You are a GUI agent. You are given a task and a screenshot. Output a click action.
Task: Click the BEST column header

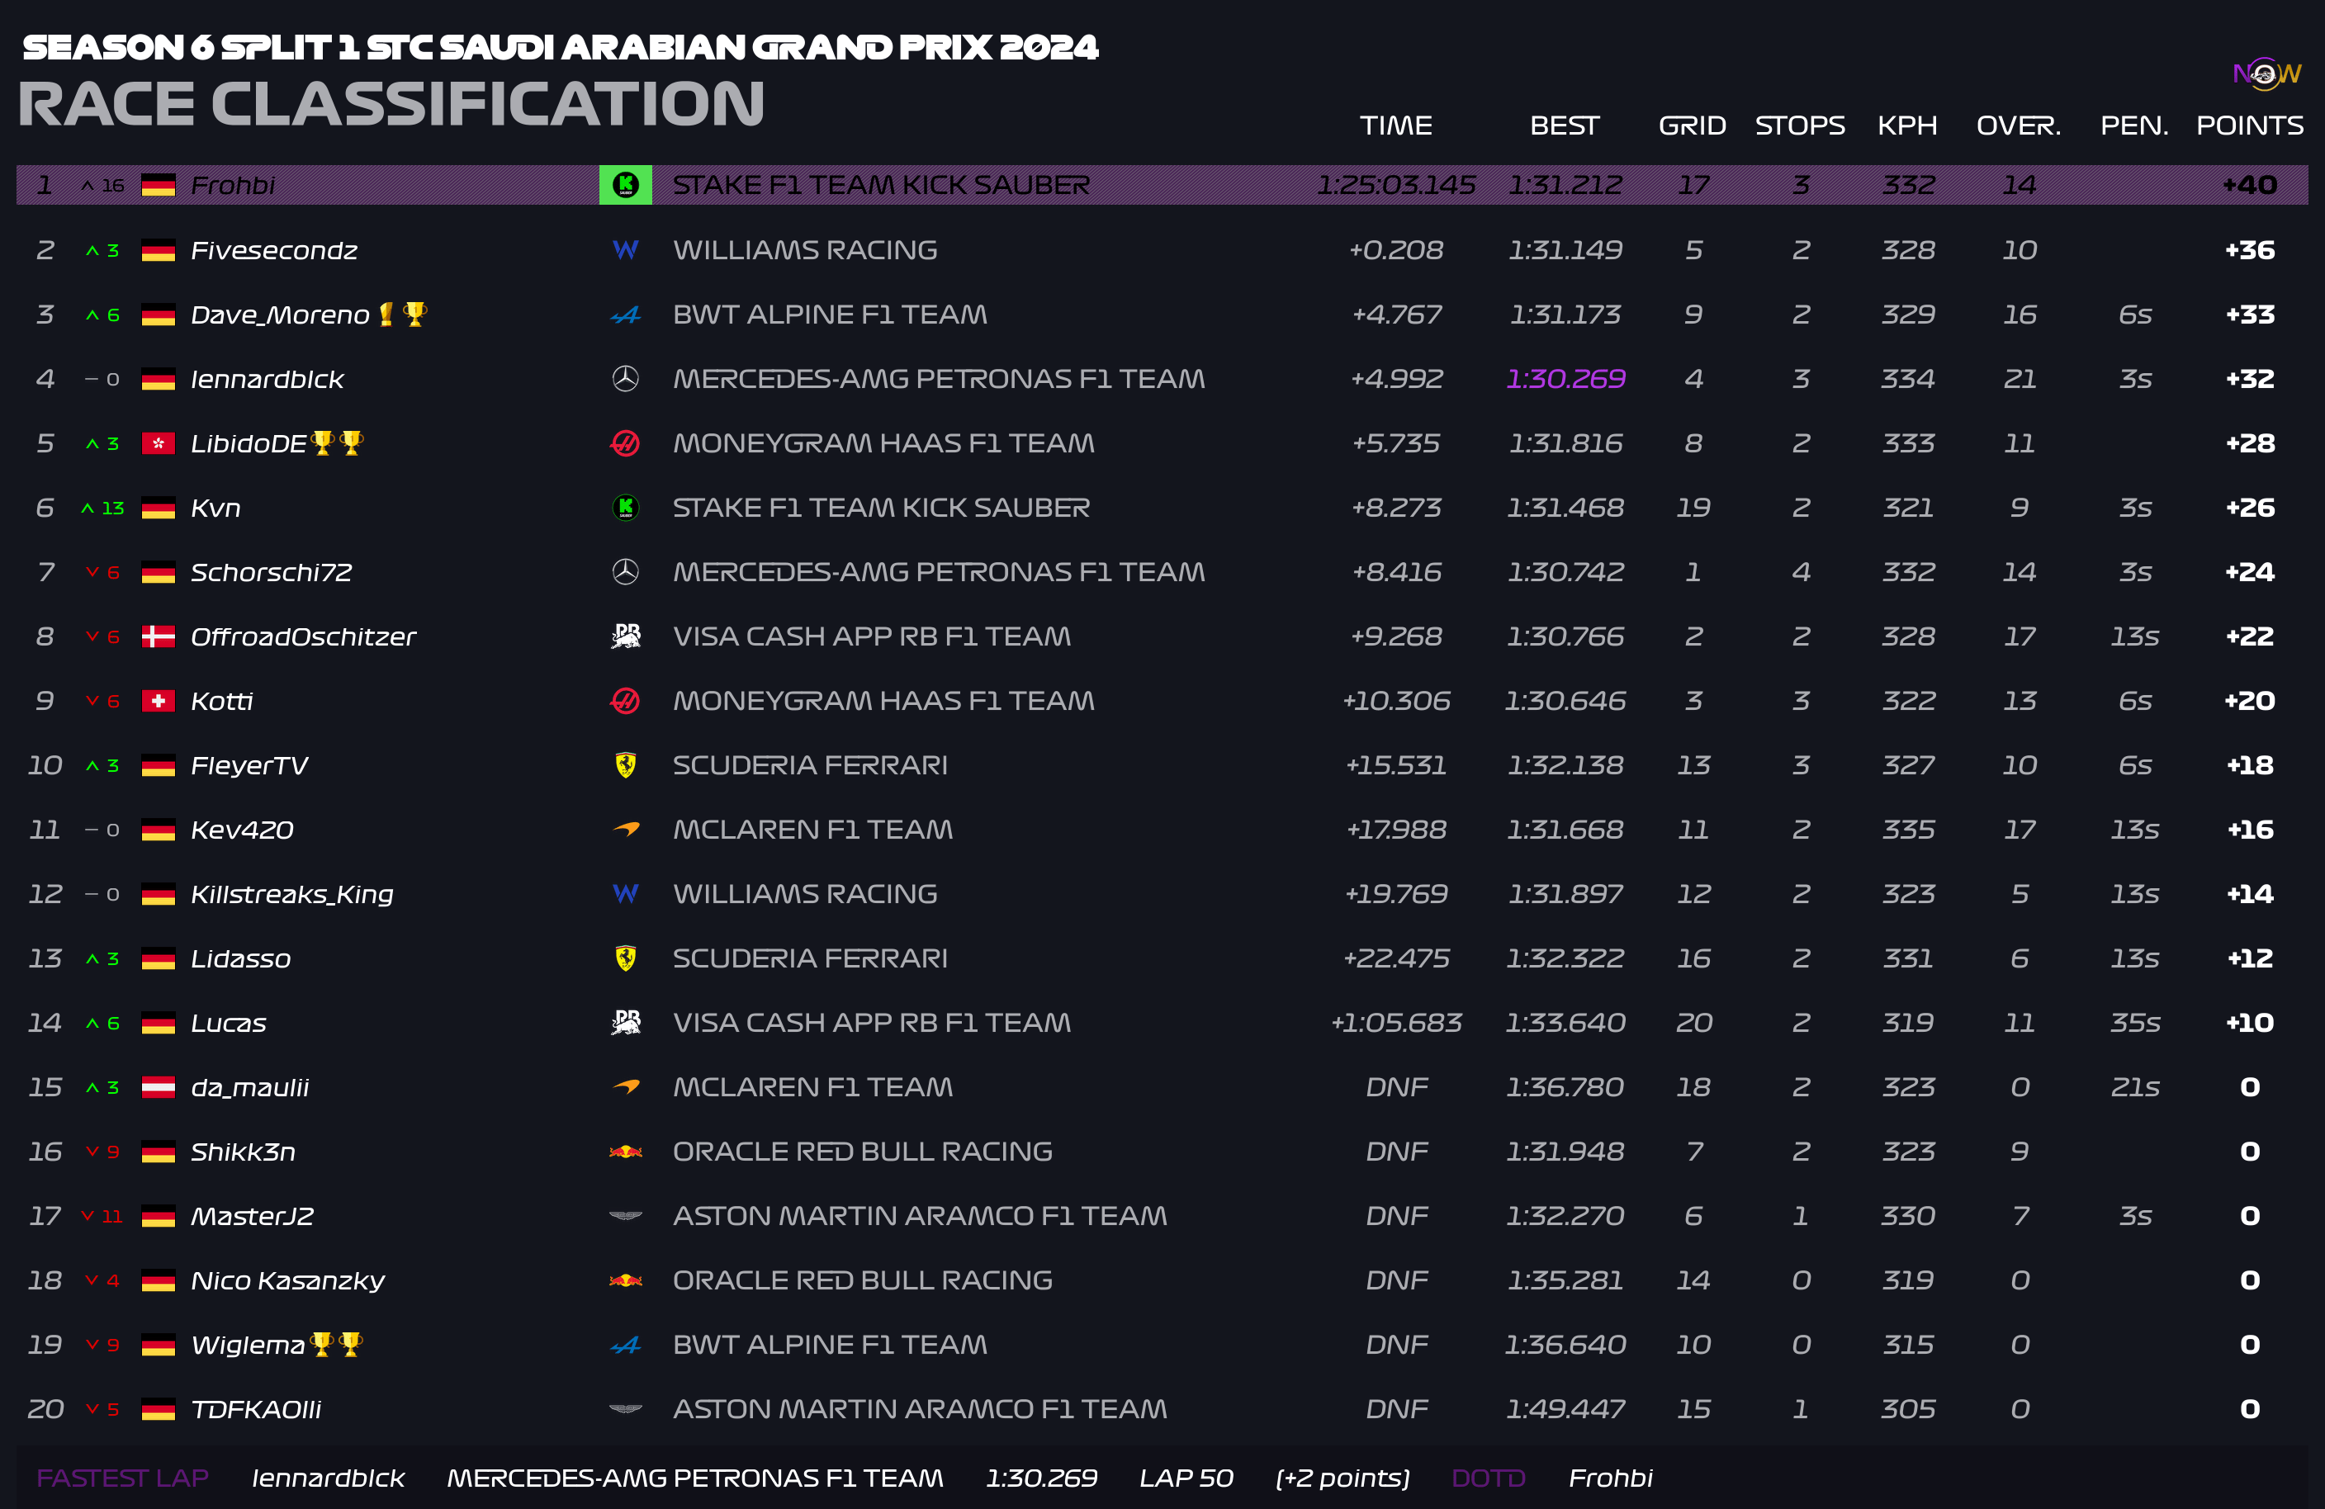pos(1564,126)
